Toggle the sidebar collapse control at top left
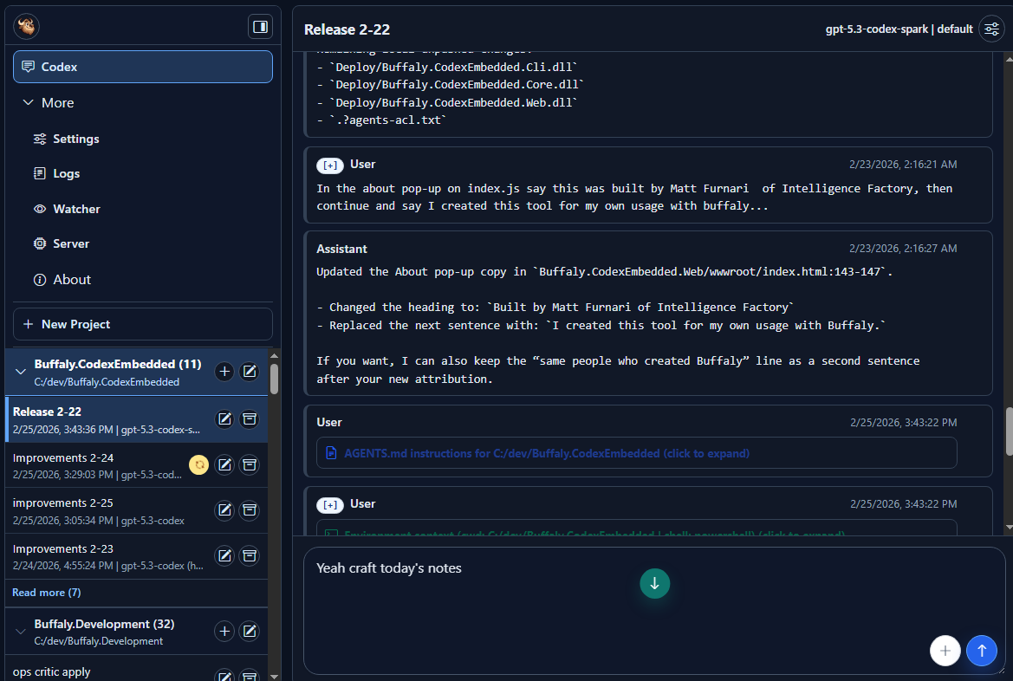Screen dimensions: 1013x681 tap(259, 26)
